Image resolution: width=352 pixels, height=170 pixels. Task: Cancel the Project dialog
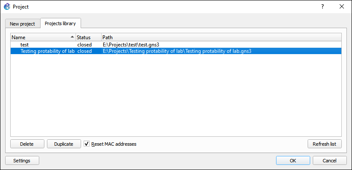coord(329,161)
